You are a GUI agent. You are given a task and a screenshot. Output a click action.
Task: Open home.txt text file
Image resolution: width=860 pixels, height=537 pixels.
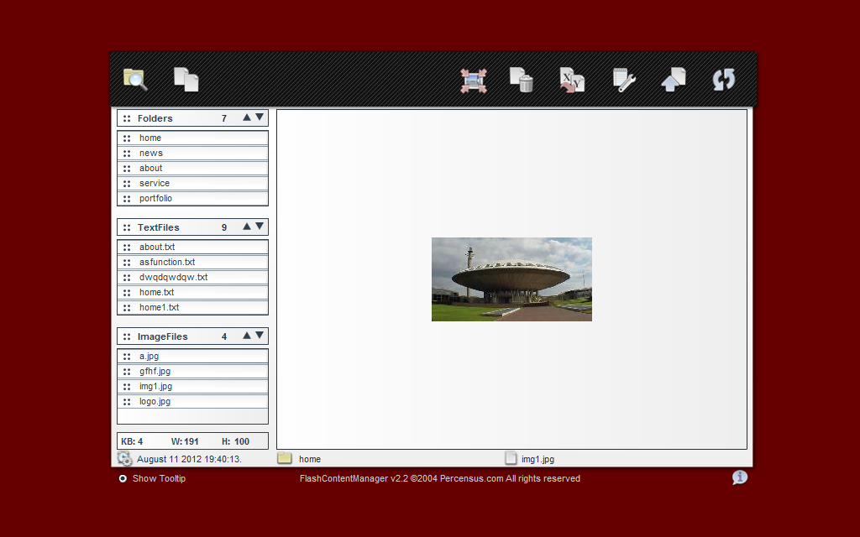[x=192, y=292]
